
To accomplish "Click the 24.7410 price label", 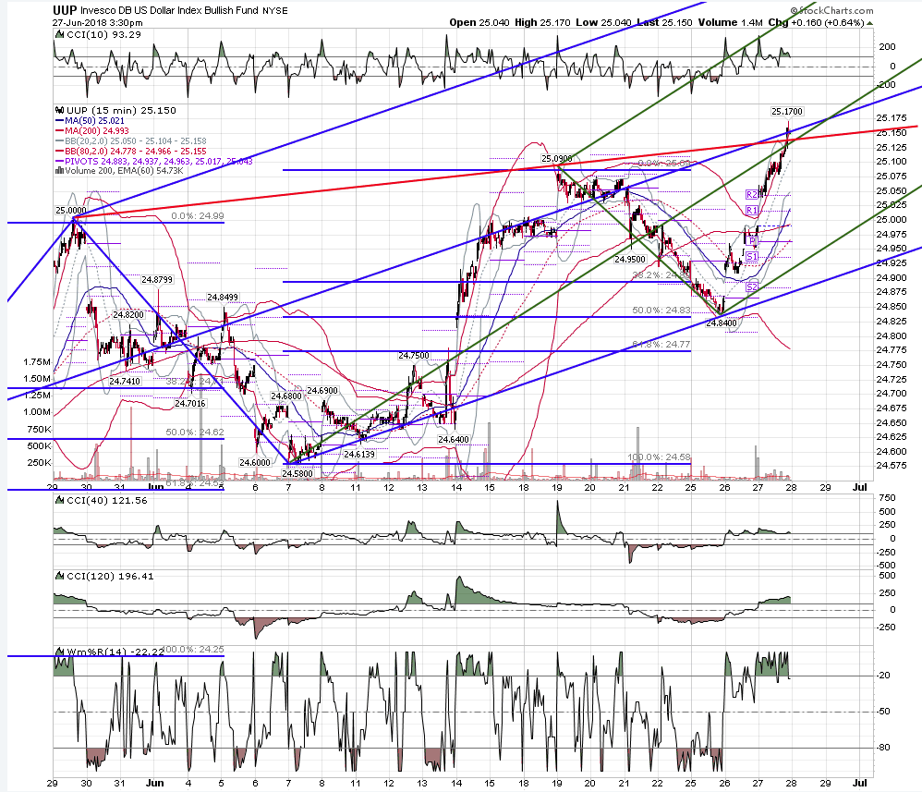I will click(125, 382).
